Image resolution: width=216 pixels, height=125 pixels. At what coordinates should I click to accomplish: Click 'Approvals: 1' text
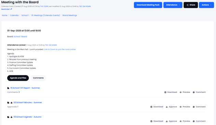[x=13, y=107]
